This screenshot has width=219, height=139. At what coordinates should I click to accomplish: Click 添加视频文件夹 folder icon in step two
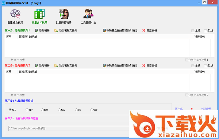point(56,65)
